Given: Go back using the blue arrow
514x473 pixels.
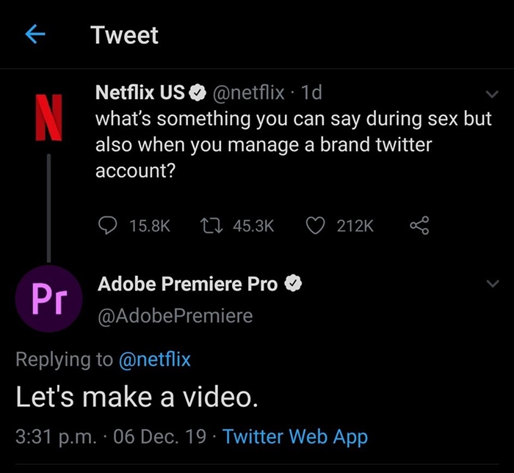Looking at the screenshot, I should (35, 34).
